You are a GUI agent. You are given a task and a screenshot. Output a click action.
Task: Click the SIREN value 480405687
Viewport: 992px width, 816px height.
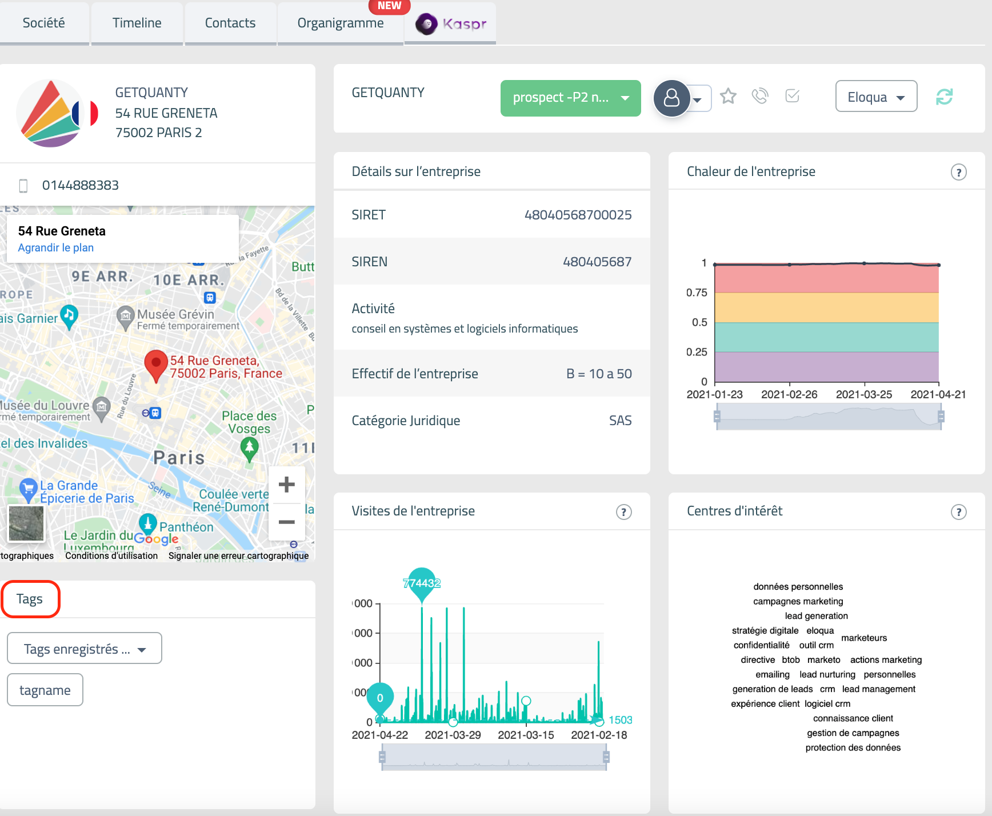tap(597, 262)
